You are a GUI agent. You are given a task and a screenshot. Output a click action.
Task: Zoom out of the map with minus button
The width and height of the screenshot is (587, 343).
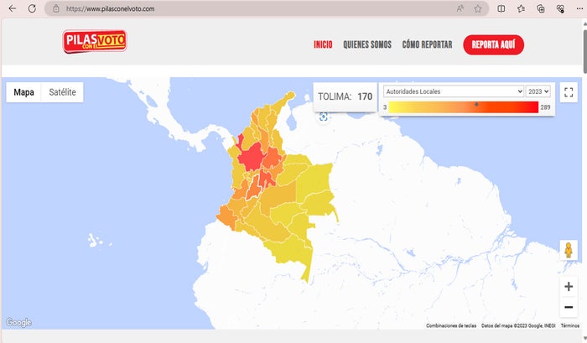(x=569, y=307)
